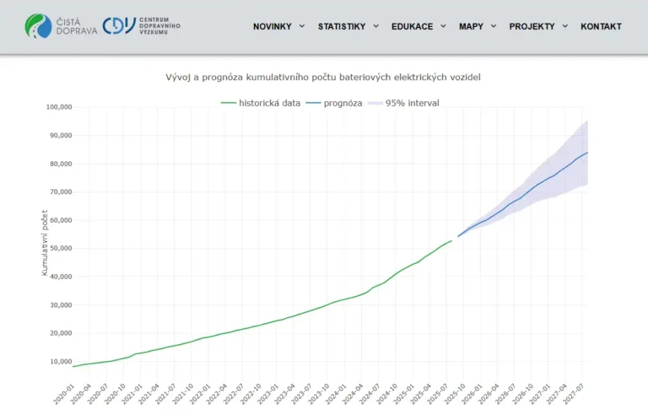Expand the MAPY dropdown arrow
Viewport: 648px width, 415px height.
pyautogui.click(x=494, y=26)
